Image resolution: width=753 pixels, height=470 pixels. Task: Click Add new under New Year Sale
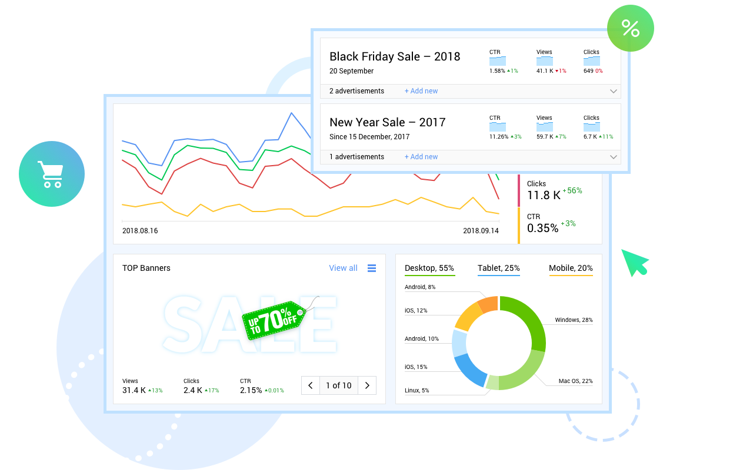pos(421,157)
